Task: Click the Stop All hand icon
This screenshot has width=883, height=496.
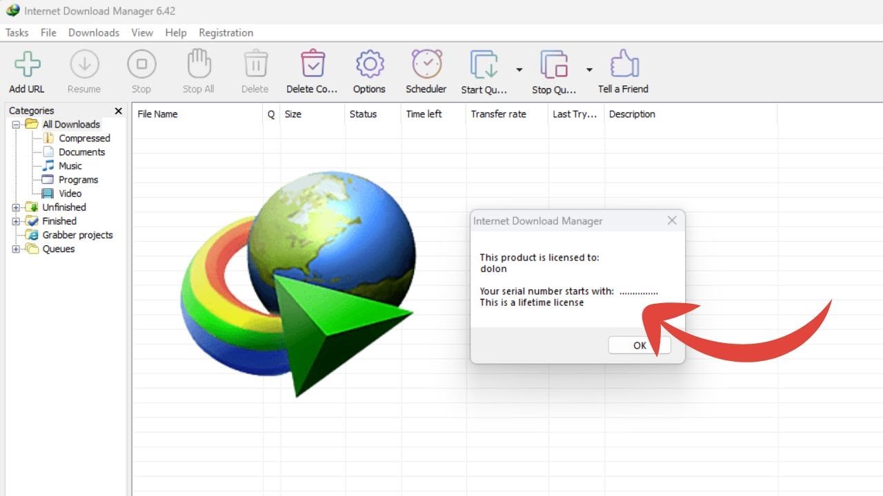Action: [199, 64]
